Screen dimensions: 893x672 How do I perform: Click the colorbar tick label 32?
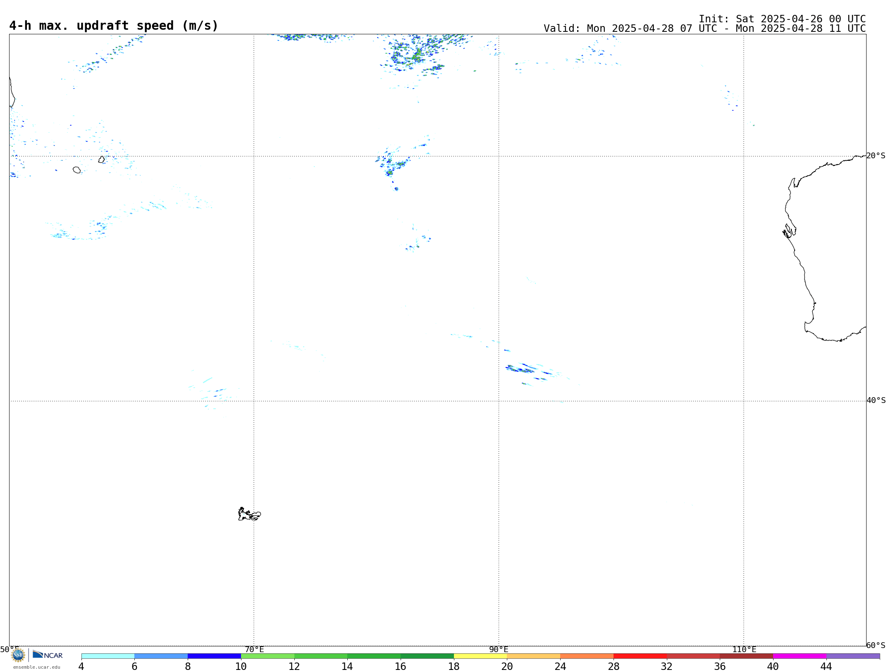tap(667, 666)
